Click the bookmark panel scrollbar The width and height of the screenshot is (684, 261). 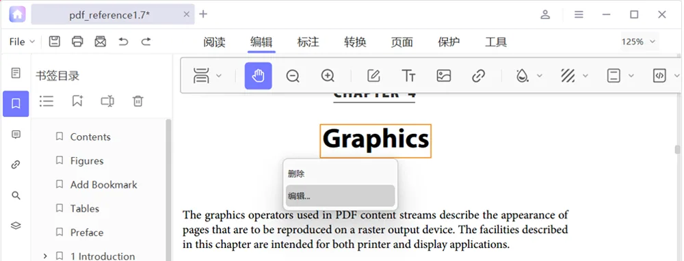[x=169, y=189]
